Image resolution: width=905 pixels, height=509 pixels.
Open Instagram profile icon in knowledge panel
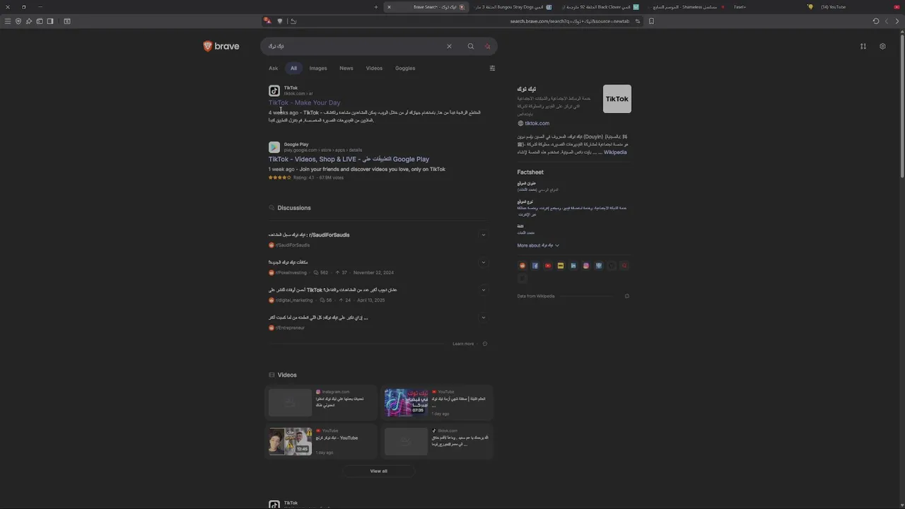586,266
